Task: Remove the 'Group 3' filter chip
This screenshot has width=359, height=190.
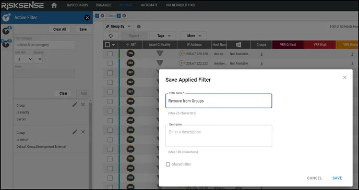Action: click(x=124, y=16)
